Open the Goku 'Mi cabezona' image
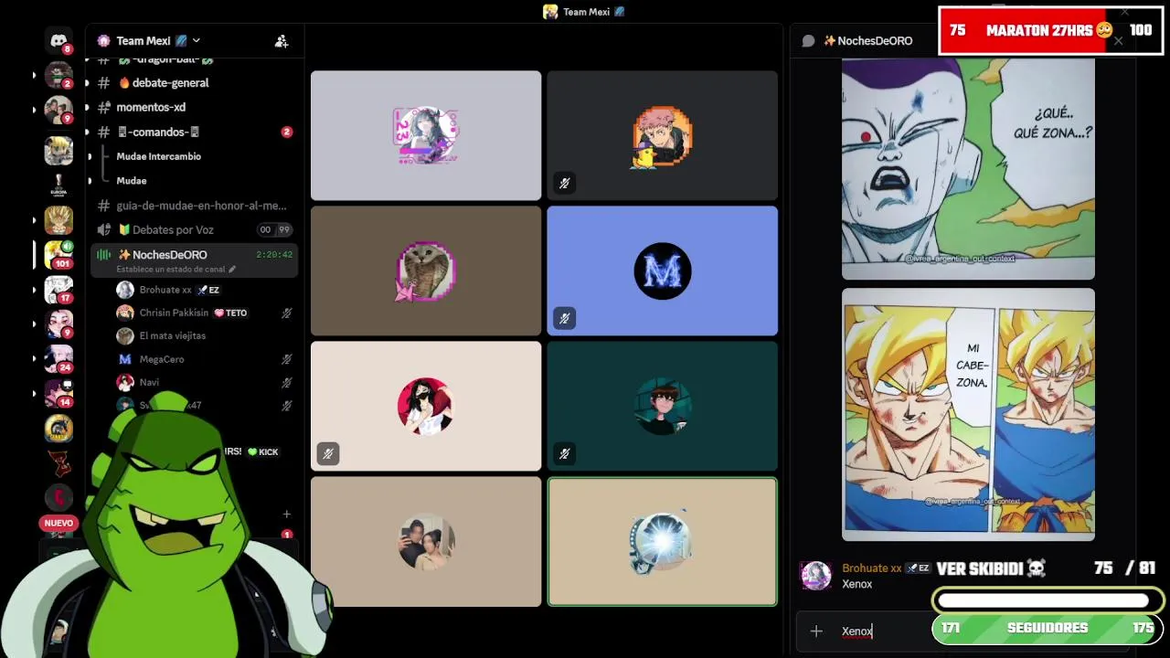Screen dimensions: 1170x658 coord(968,415)
